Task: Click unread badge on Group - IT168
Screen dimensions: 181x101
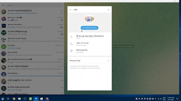Action: point(62,20)
